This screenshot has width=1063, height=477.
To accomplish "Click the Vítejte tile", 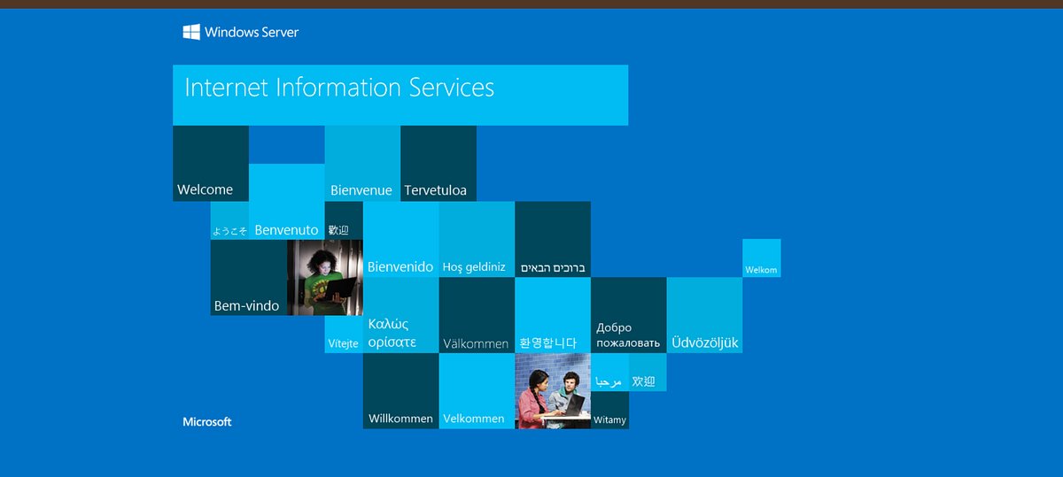I will [x=344, y=334].
